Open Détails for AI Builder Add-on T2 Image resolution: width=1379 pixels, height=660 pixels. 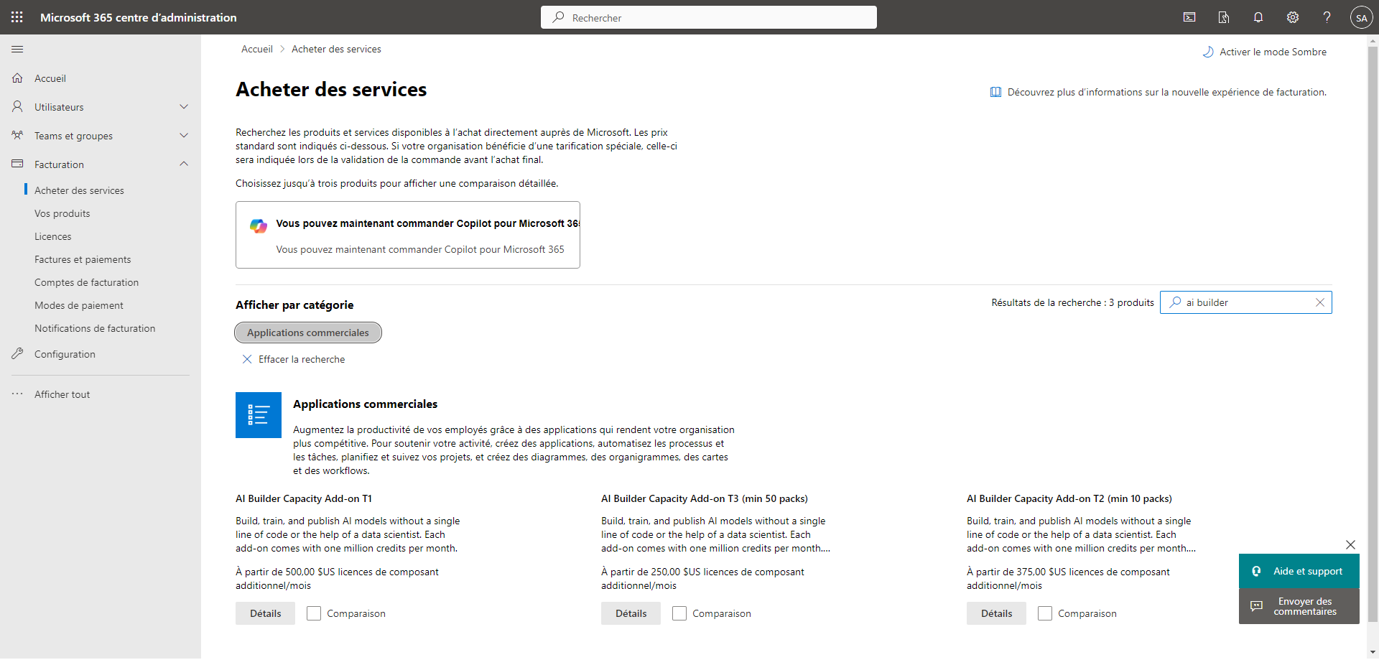(996, 613)
